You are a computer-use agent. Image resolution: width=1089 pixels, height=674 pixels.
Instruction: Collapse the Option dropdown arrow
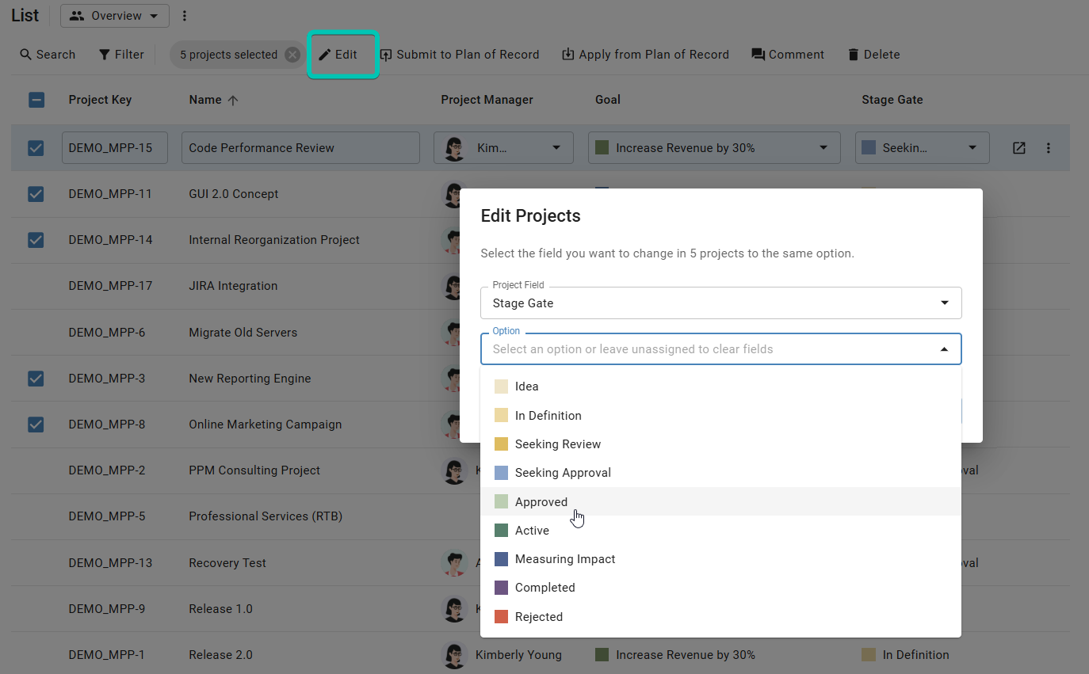944,349
